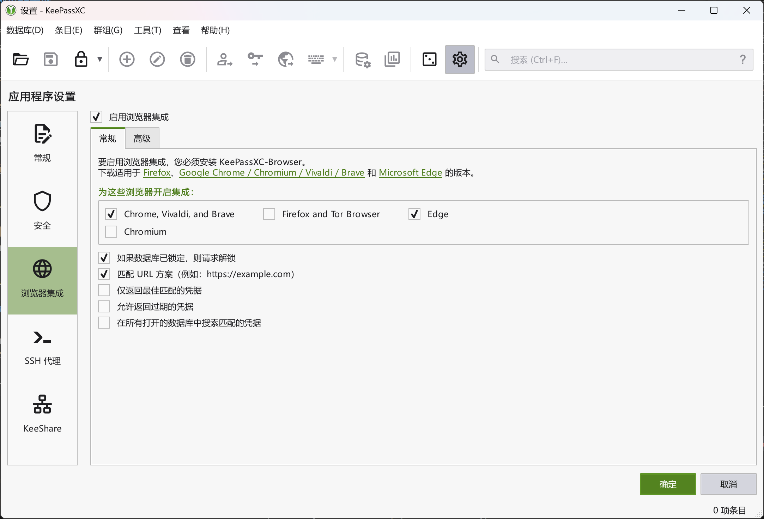Select KeeShare category in sidebar
This screenshot has height=519, width=764.
[42, 416]
